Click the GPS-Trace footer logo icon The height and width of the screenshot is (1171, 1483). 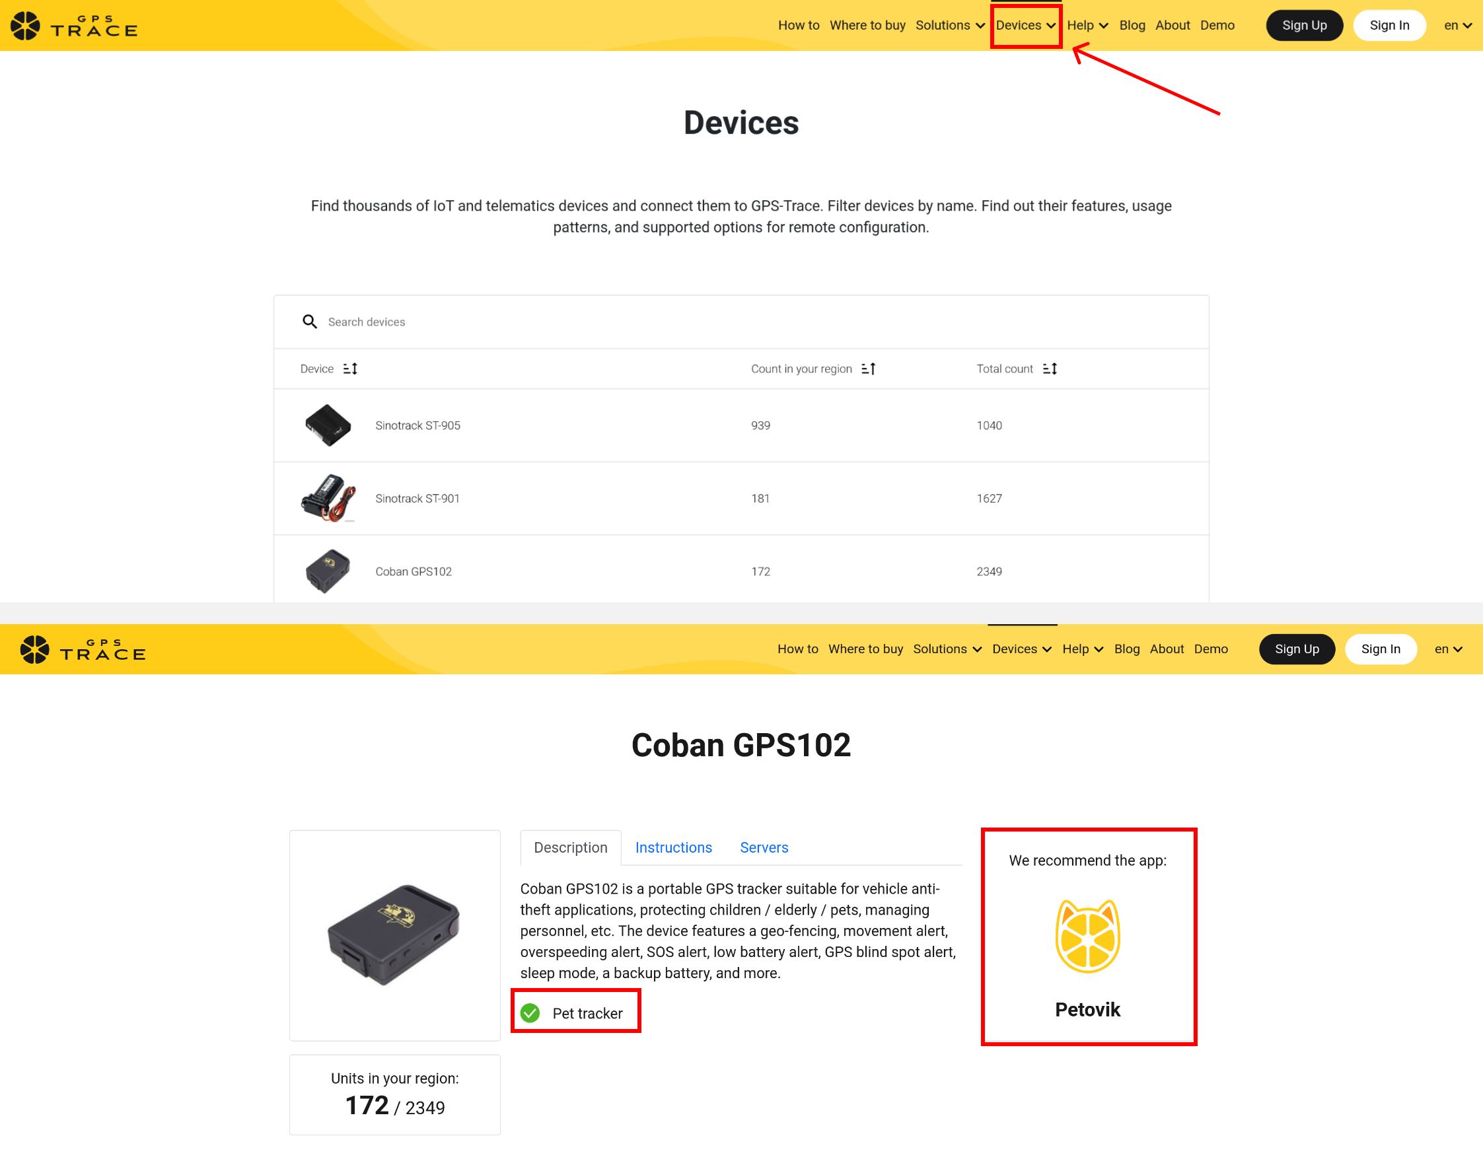(32, 649)
